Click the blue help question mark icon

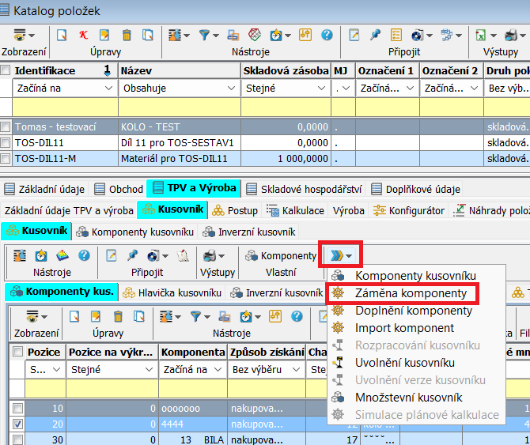pos(327,35)
